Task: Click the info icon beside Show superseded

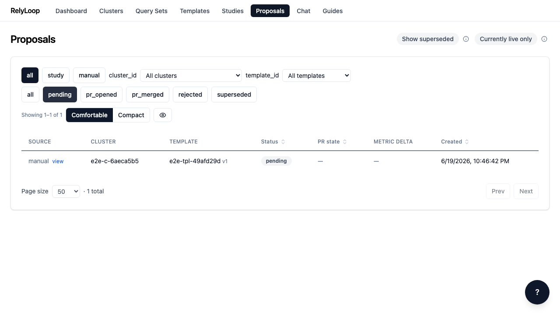Action: coord(466,39)
